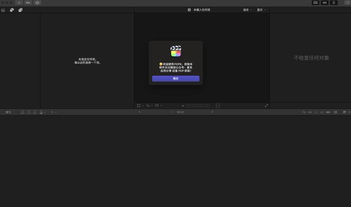This screenshot has height=207, width=351.
Task: Open the titles and generators sidebar
Action: [20, 10]
